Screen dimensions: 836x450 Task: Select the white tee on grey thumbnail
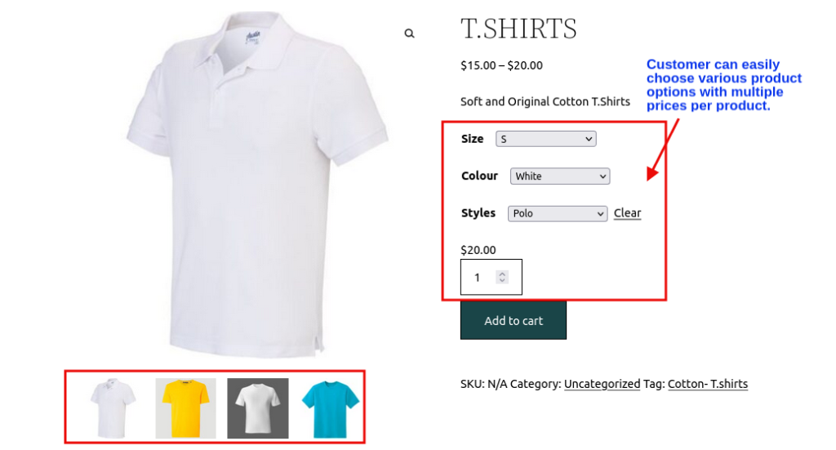258,408
